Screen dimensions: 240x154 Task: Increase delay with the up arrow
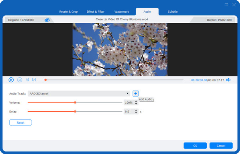pyautogui.click(x=136, y=110)
